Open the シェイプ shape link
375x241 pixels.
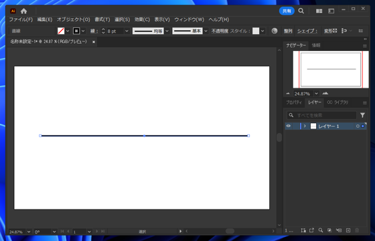point(307,31)
